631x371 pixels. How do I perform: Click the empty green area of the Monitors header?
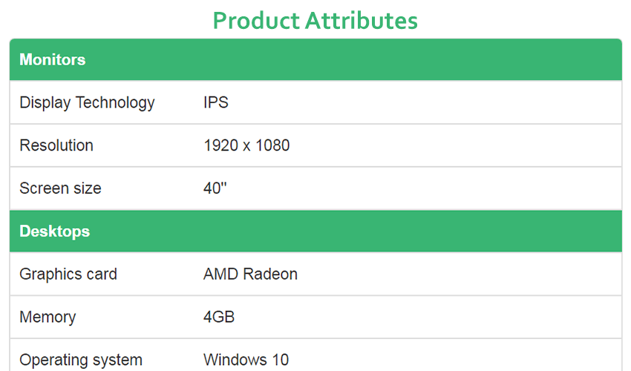tap(354, 59)
